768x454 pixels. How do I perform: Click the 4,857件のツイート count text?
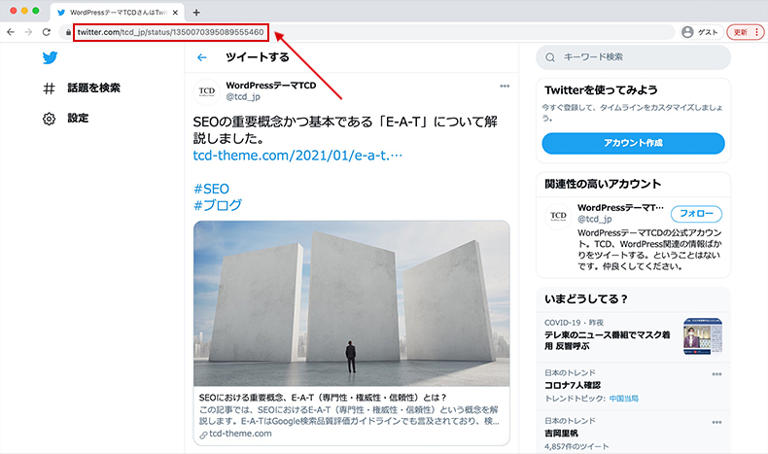(576, 446)
